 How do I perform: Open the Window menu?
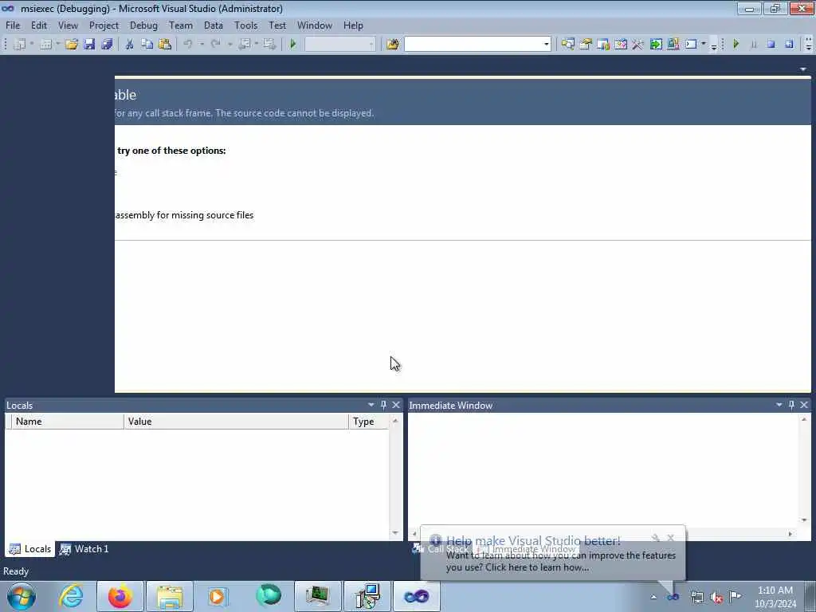tap(314, 25)
